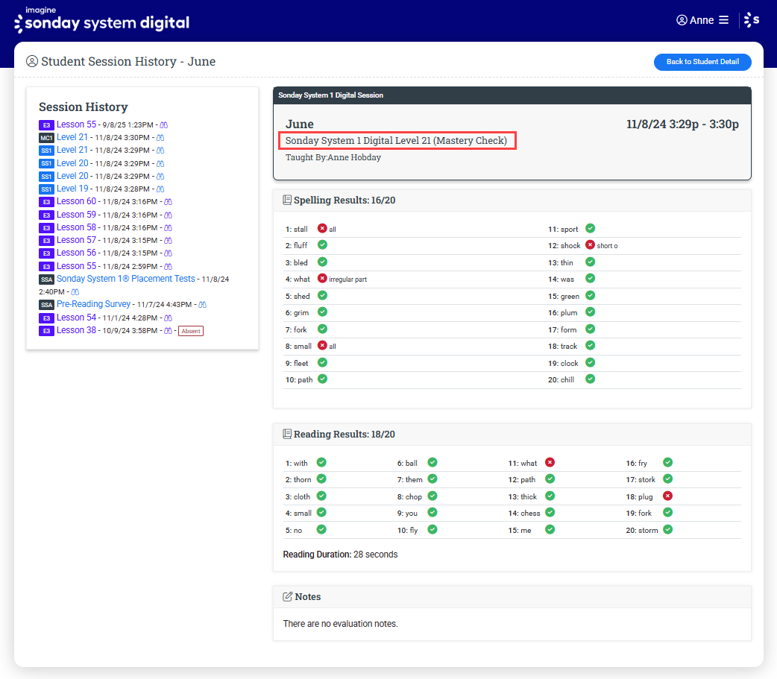Select the Level 19 session entry
Screen dimensions: 777x679
coord(72,189)
